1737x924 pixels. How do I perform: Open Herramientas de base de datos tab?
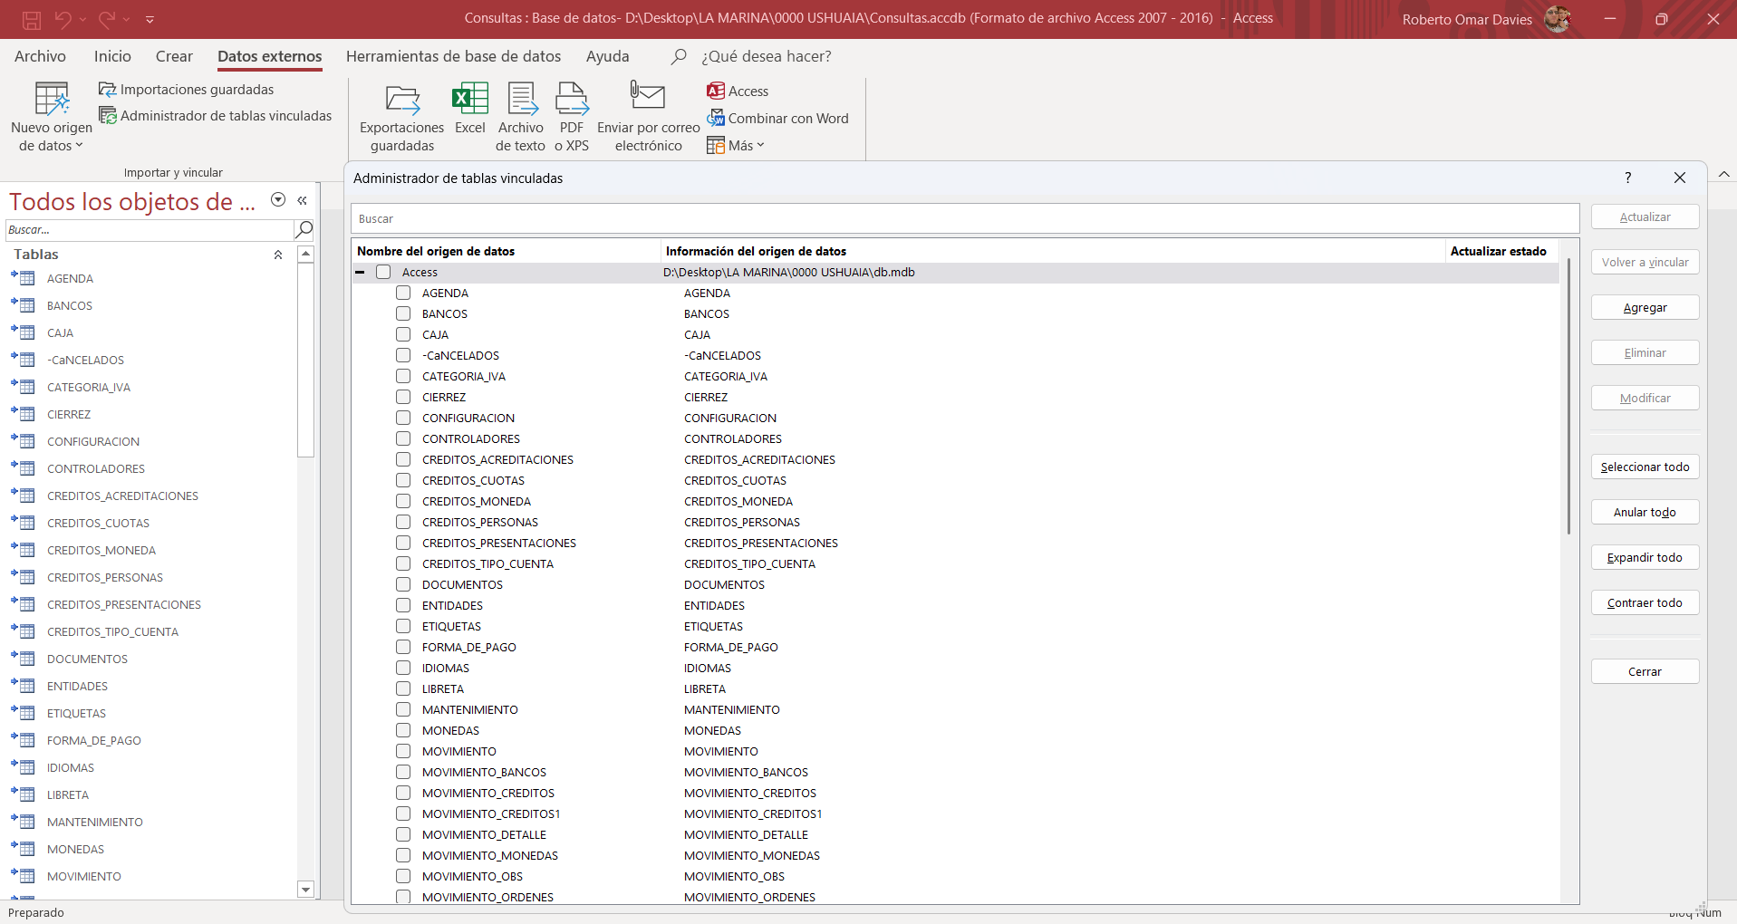click(453, 56)
